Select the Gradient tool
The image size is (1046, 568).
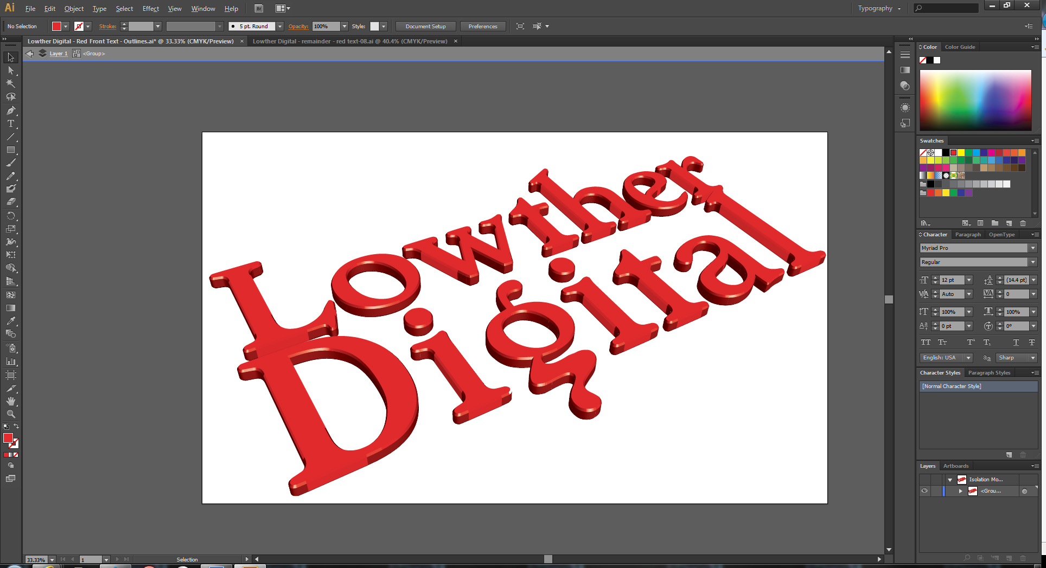(11, 308)
